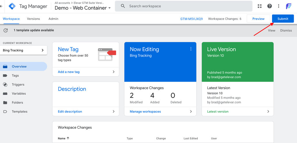Open the help question mark icon

[x=270, y=6]
